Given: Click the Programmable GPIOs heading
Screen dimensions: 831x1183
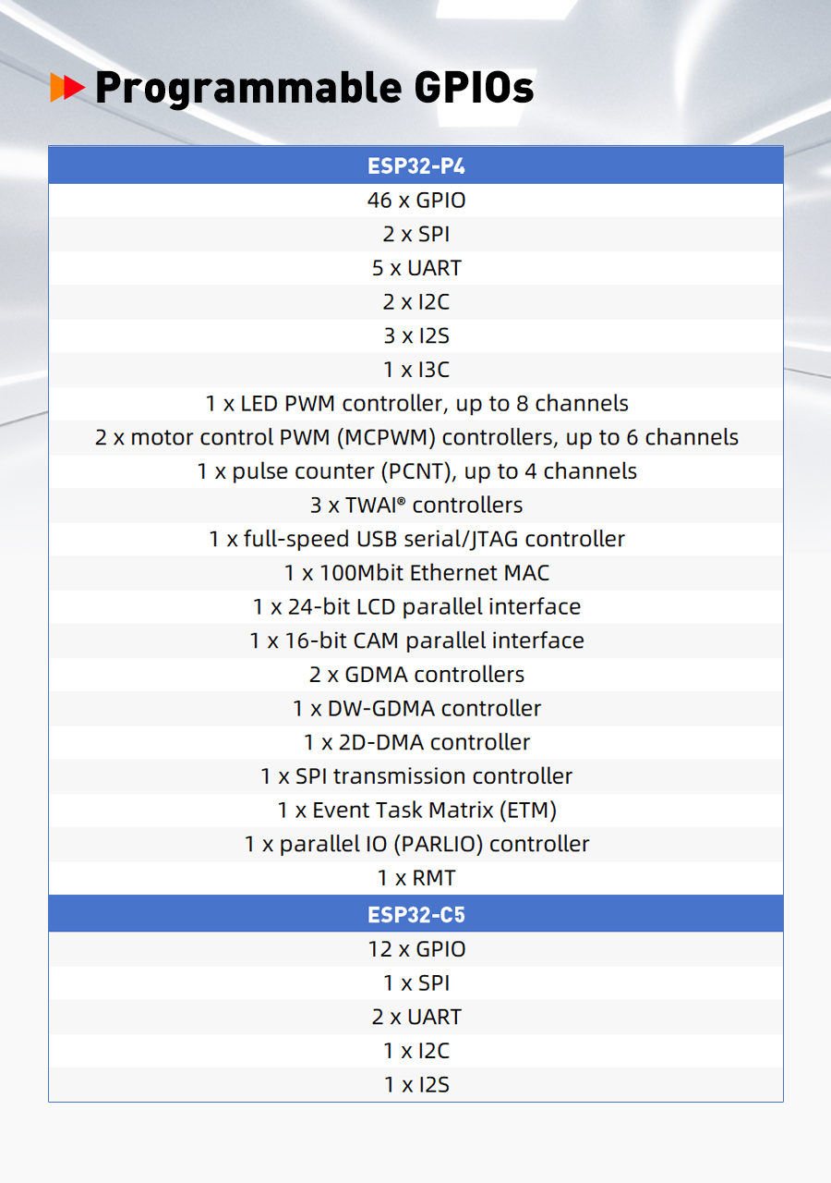Looking at the screenshot, I should [x=314, y=89].
